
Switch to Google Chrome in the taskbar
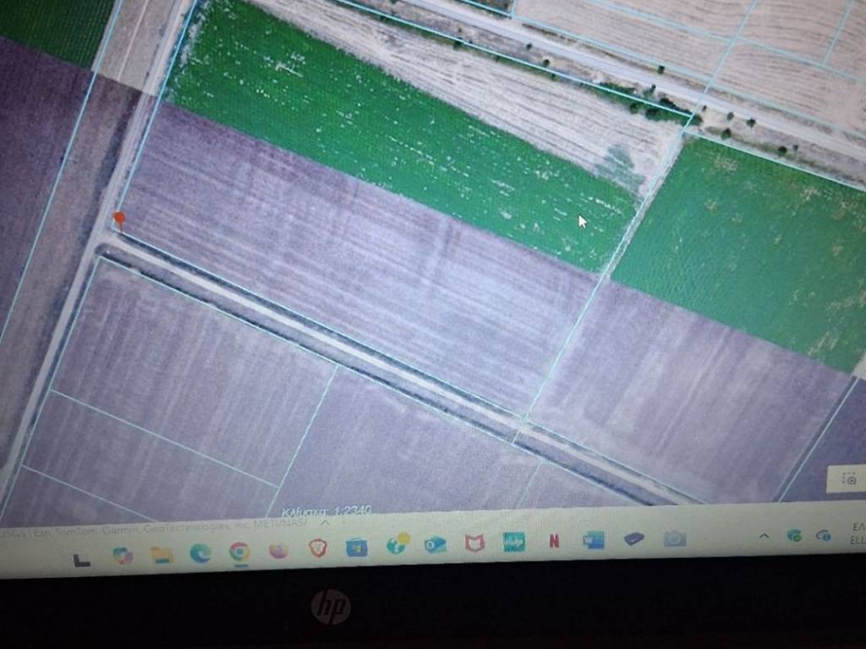[239, 552]
